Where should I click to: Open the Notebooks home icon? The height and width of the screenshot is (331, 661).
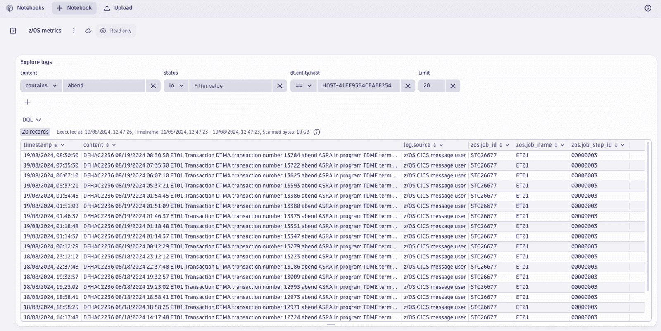(x=10, y=8)
